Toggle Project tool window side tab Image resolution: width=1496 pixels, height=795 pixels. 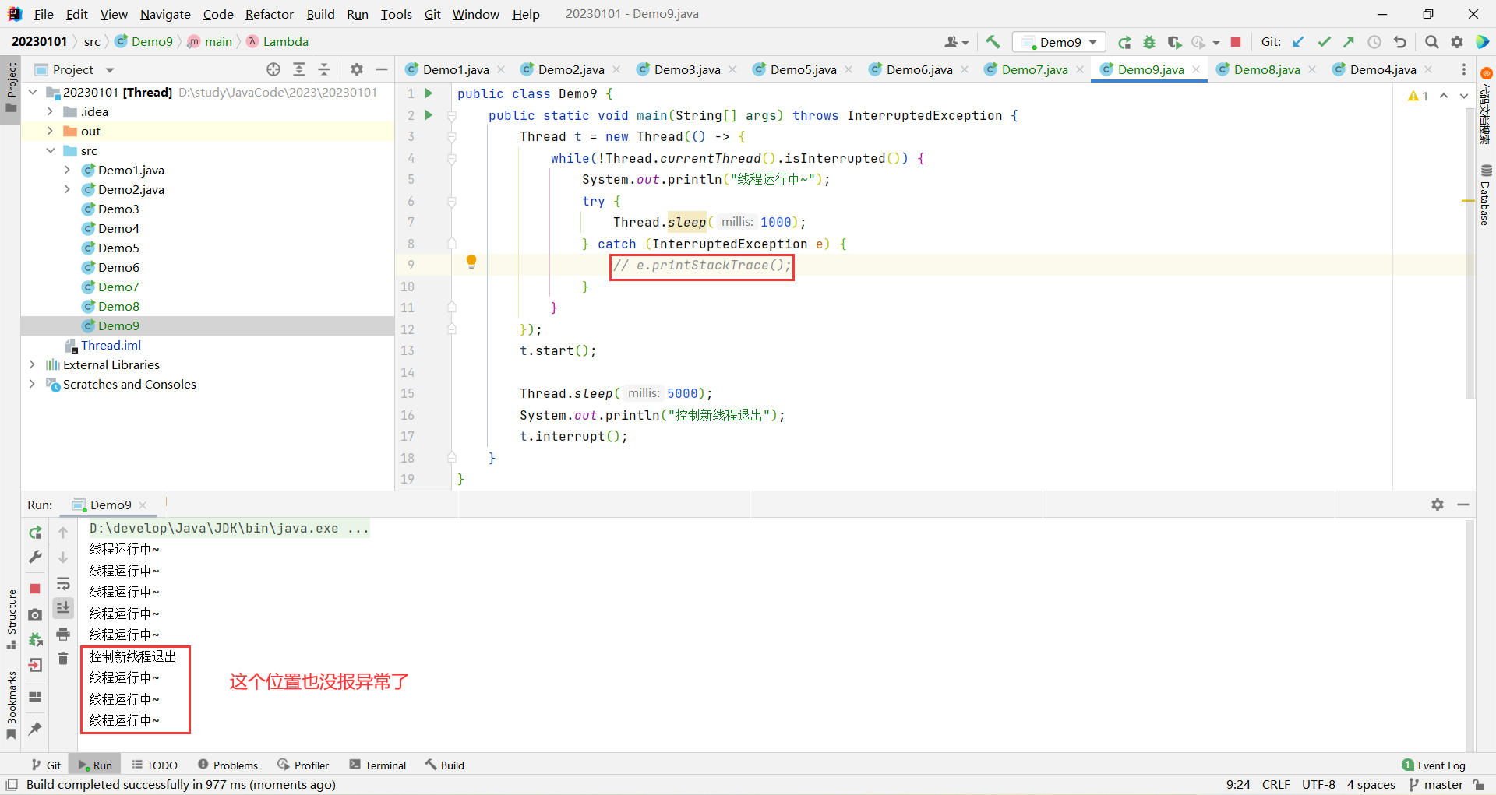point(11,87)
